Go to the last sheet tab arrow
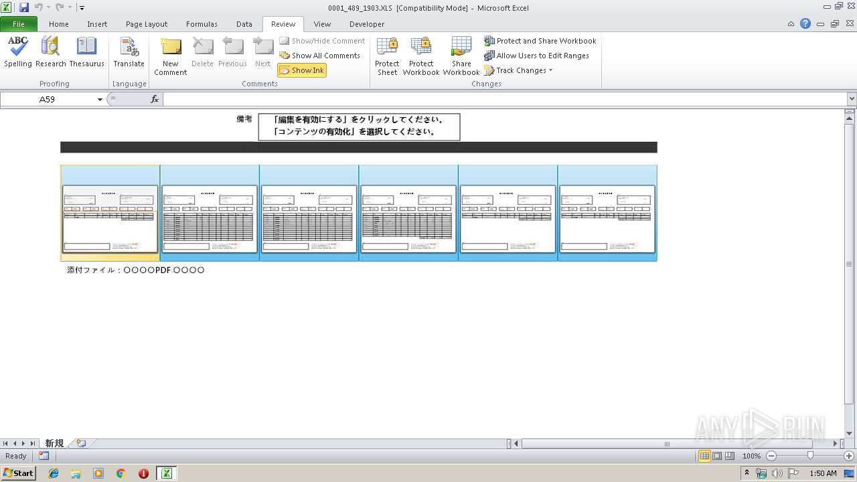 (x=33, y=443)
